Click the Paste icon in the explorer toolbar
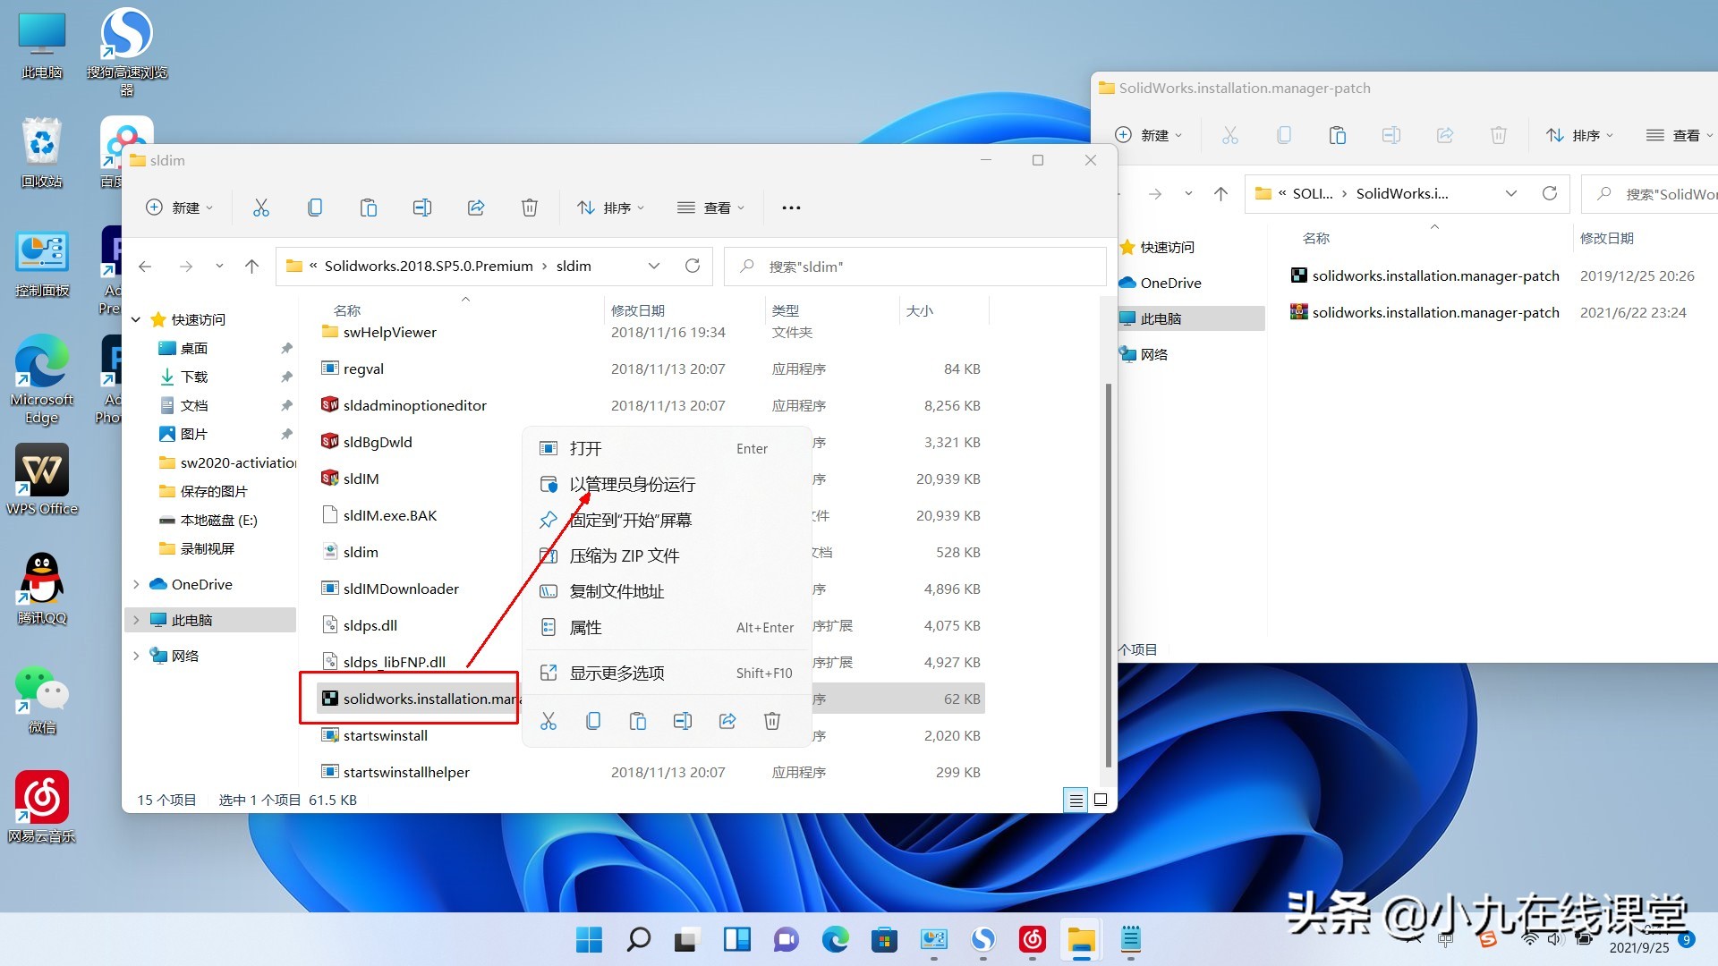Image resolution: width=1718 pixels, height=966 pixels. (x=369, y=207)
